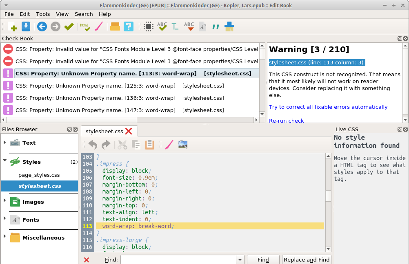Collapse the Styles section
Image resolution: width=409 pixels, height=264 pixels.
(x=5, y=161)
